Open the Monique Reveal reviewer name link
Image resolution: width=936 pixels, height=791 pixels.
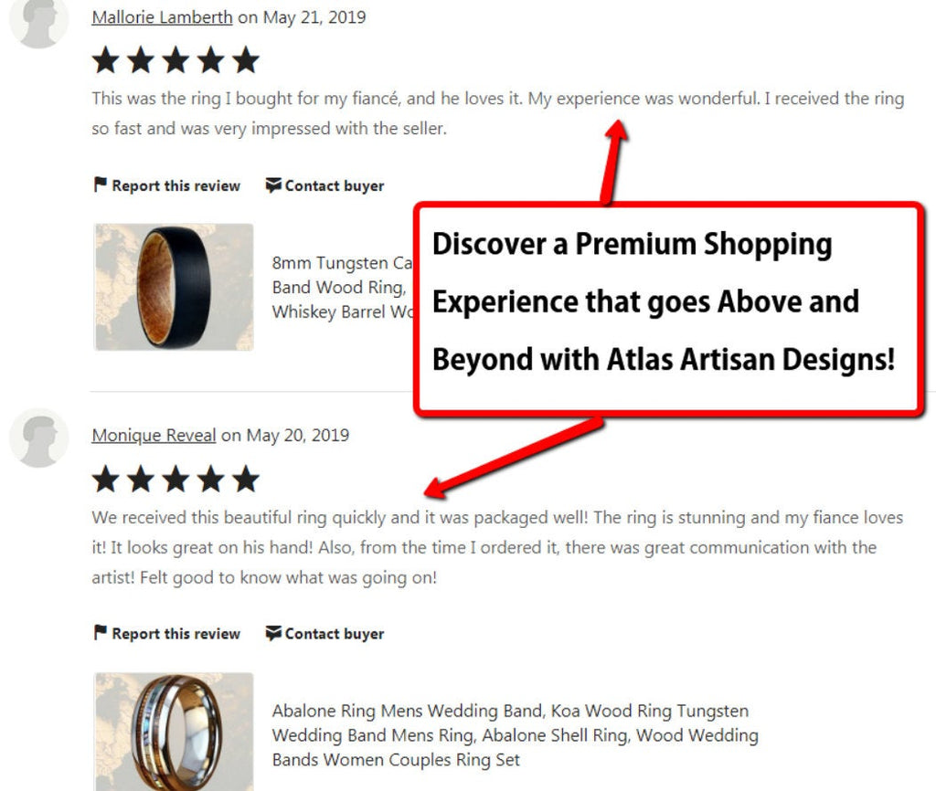coord(154,435)
